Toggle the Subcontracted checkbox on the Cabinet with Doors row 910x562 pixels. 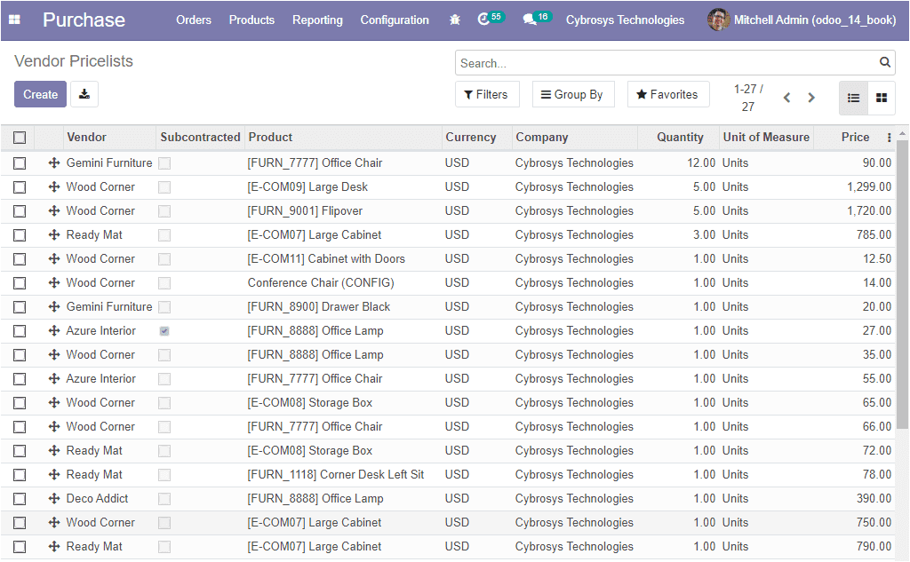(x=164, y=259)
